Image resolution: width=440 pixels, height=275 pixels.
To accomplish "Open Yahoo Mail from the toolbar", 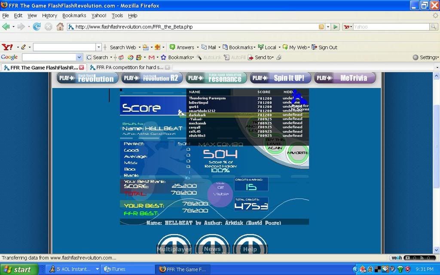I will (x=209, y=47).
